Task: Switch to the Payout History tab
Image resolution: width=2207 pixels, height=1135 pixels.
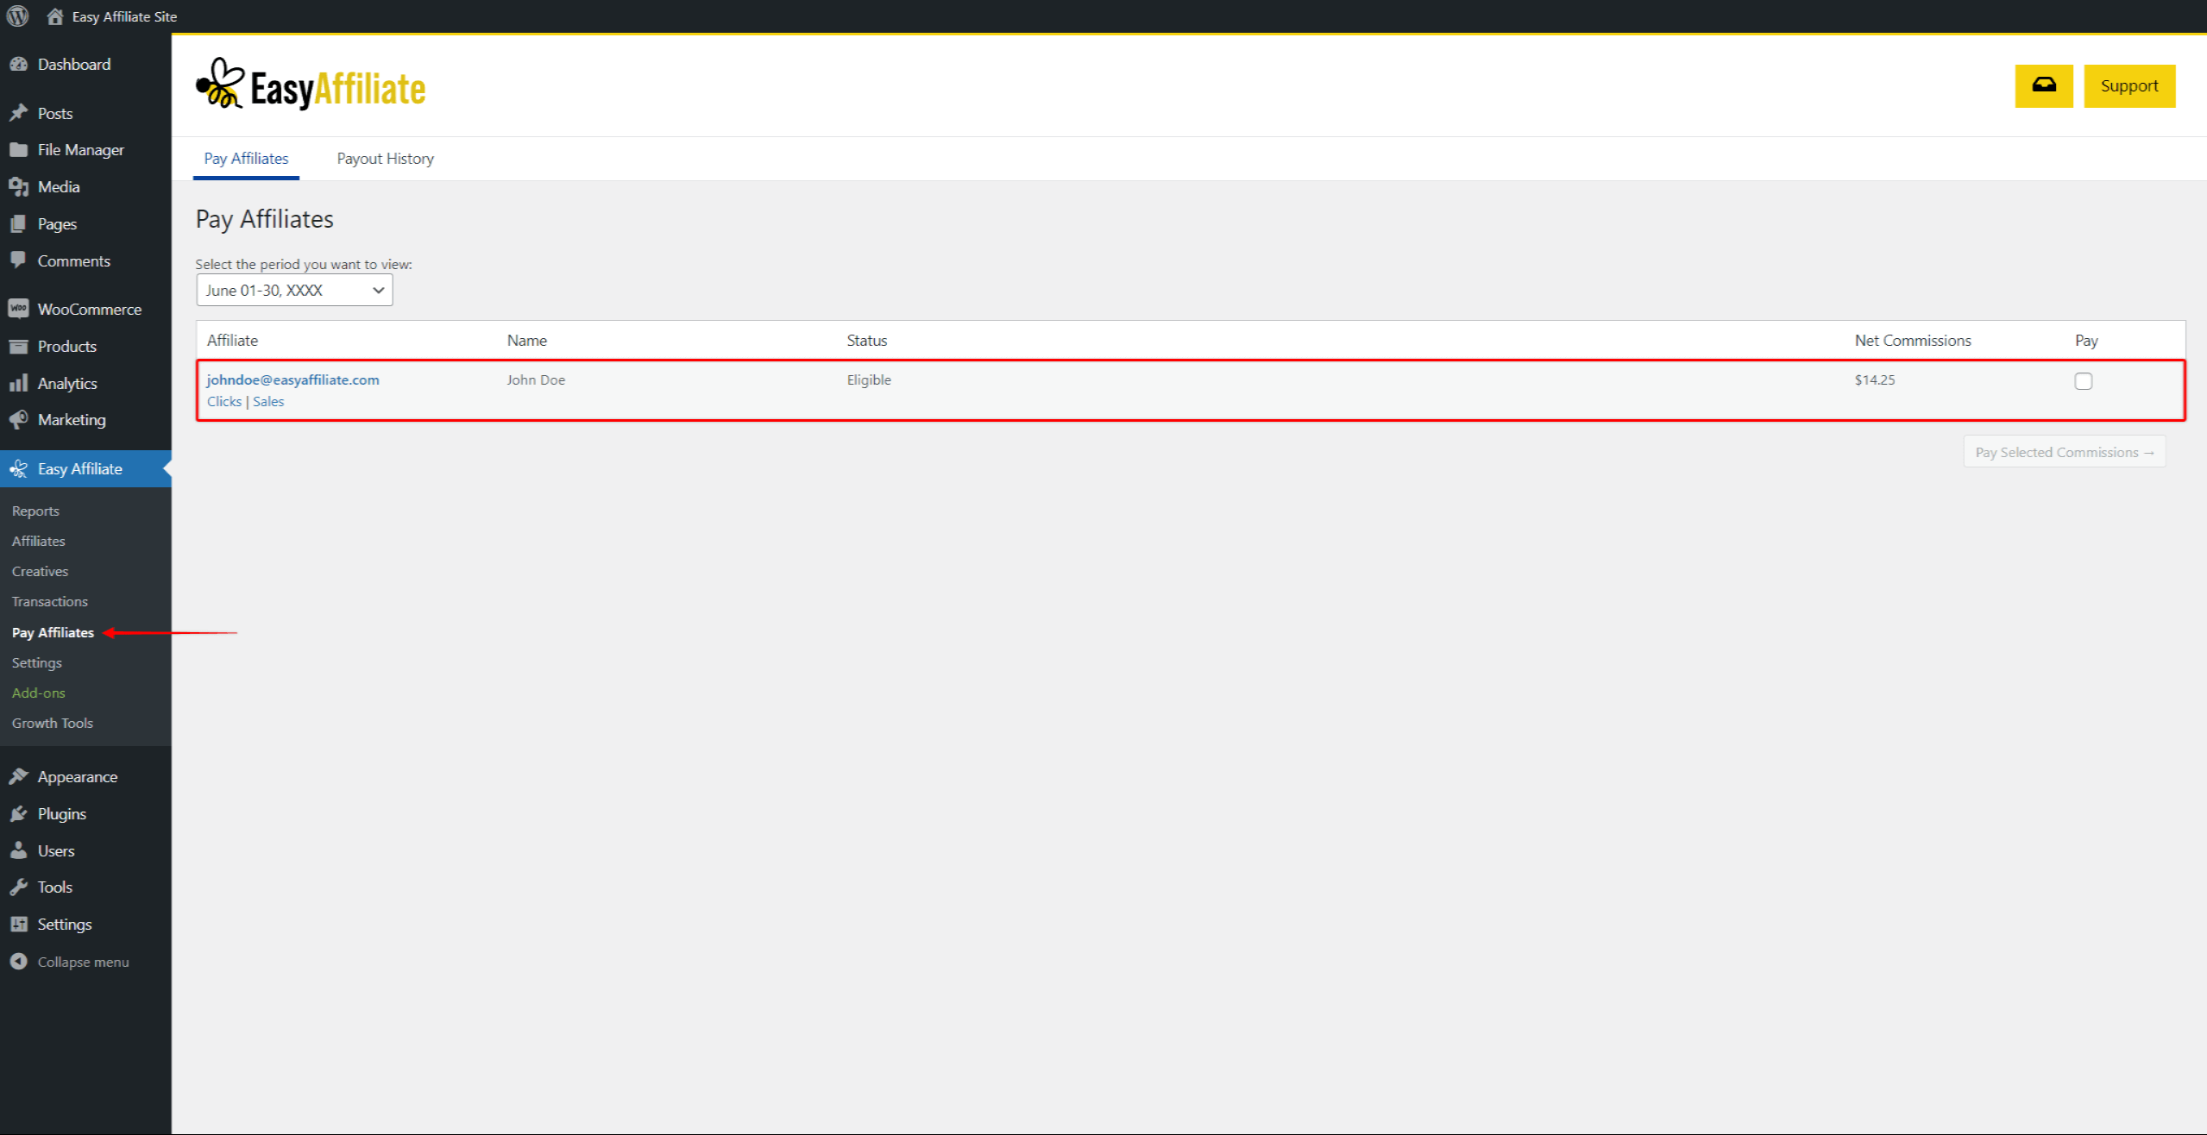Action: pos(384,158)
